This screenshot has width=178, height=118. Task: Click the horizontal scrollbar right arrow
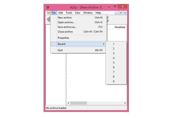[x=125, y=103]
